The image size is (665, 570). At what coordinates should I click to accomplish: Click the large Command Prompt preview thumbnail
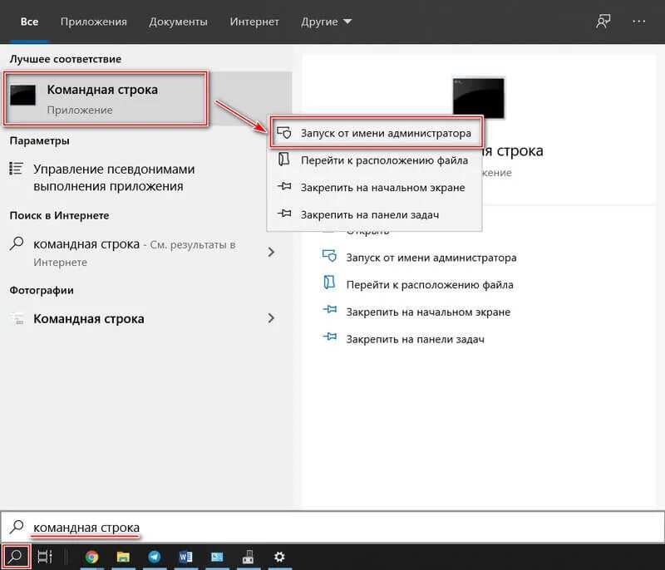pyautogui.click(x=479, y=98)
